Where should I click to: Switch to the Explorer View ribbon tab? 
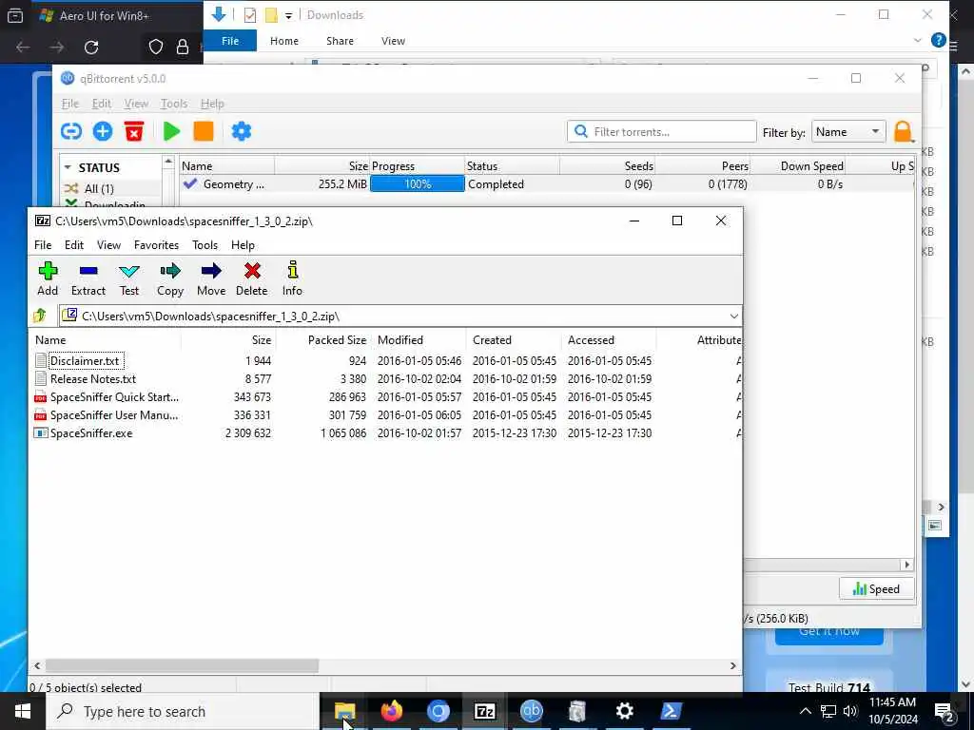coord(393,41)
